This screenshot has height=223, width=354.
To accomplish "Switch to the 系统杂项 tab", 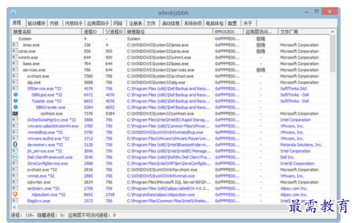I will (x=193, y=23).
